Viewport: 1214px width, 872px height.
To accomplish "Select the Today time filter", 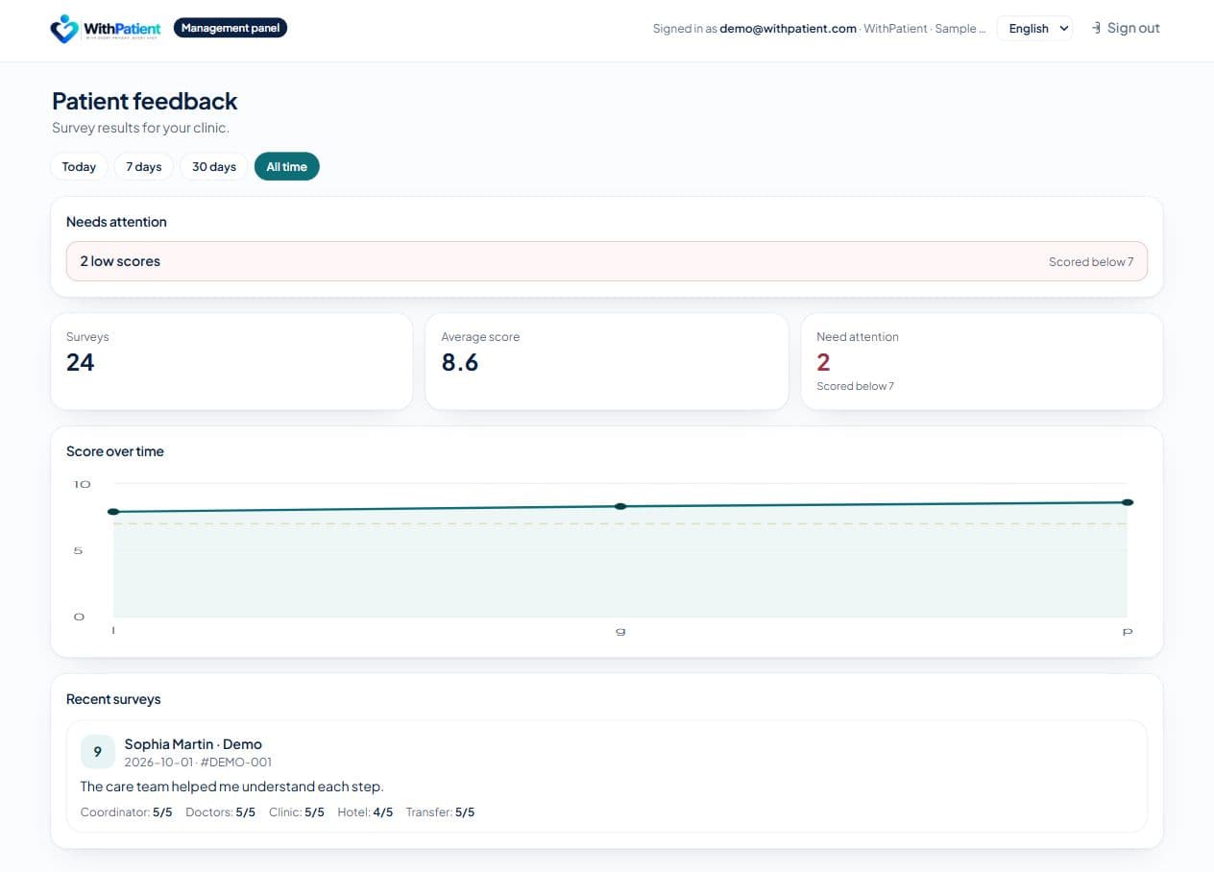I will point(79,166).
